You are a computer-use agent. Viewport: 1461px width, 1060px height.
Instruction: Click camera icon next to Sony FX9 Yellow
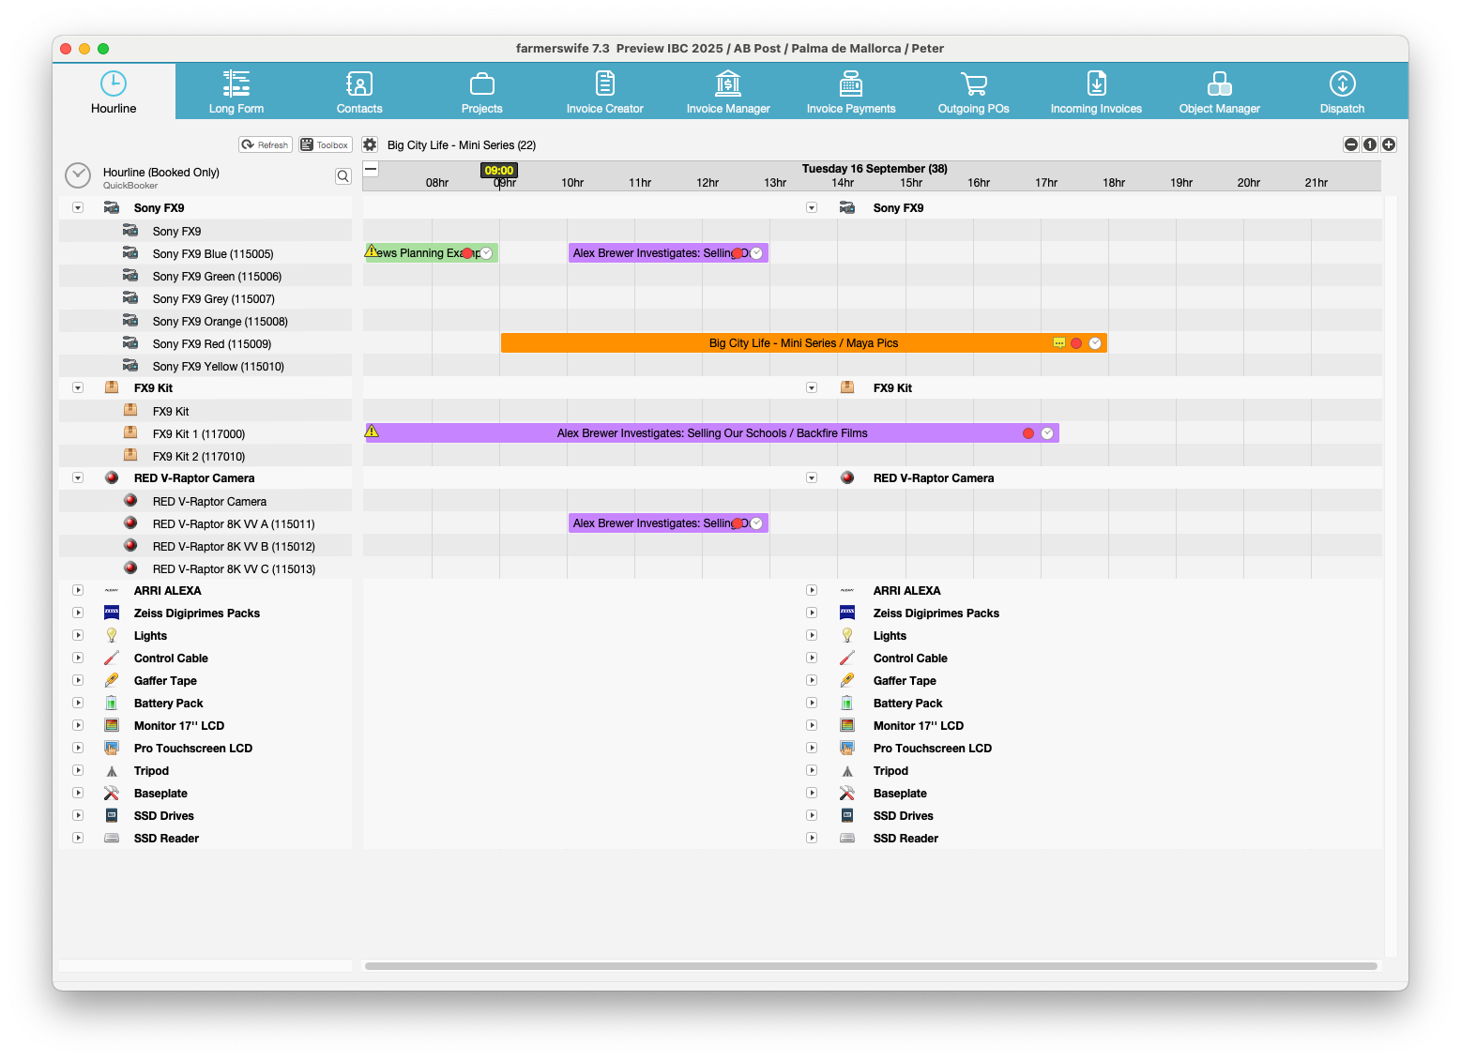130,366
